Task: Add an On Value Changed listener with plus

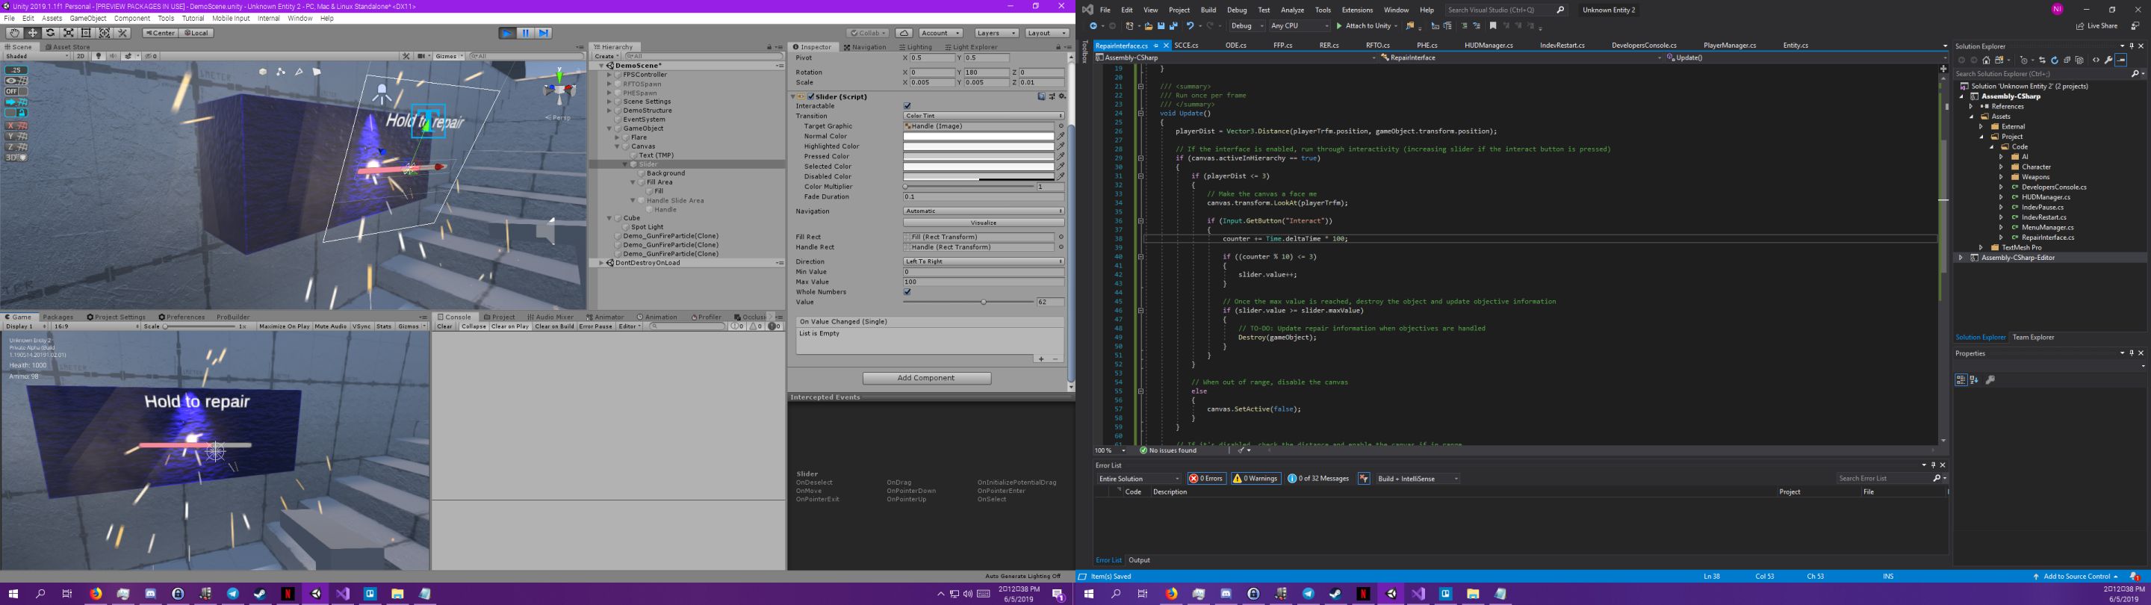Action: tap(1040, 359)
